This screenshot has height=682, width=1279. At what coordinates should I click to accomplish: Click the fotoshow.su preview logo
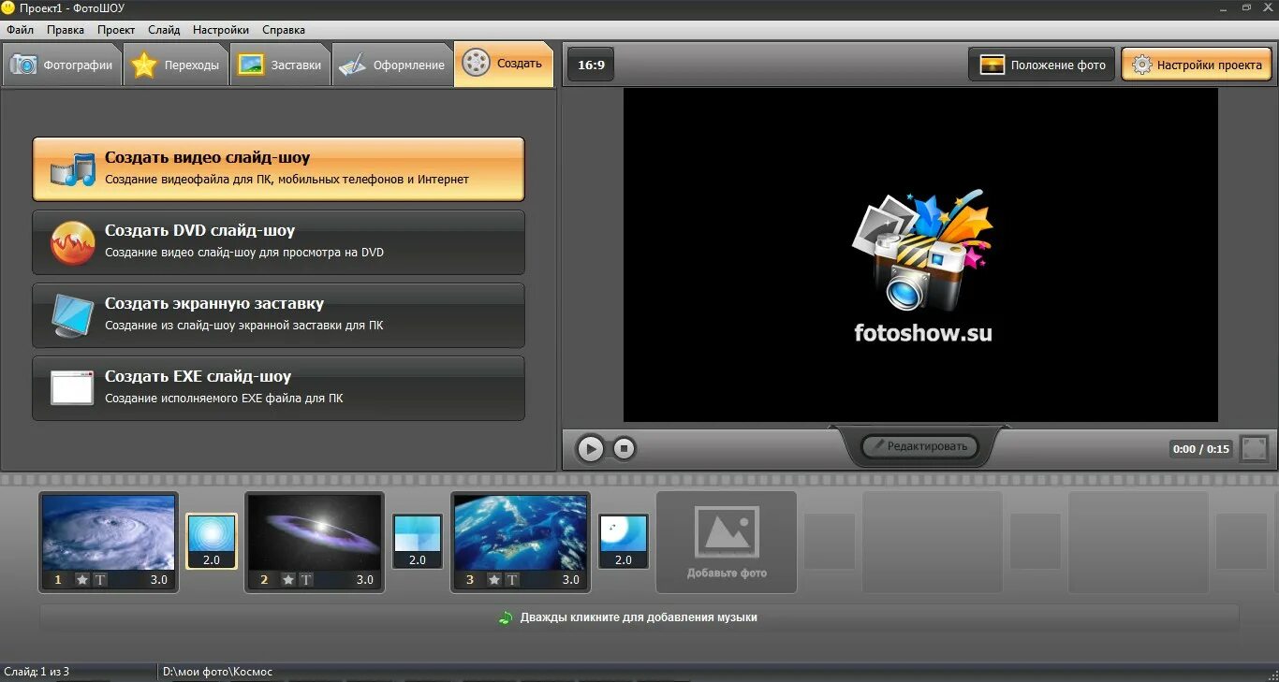(922, 267)
